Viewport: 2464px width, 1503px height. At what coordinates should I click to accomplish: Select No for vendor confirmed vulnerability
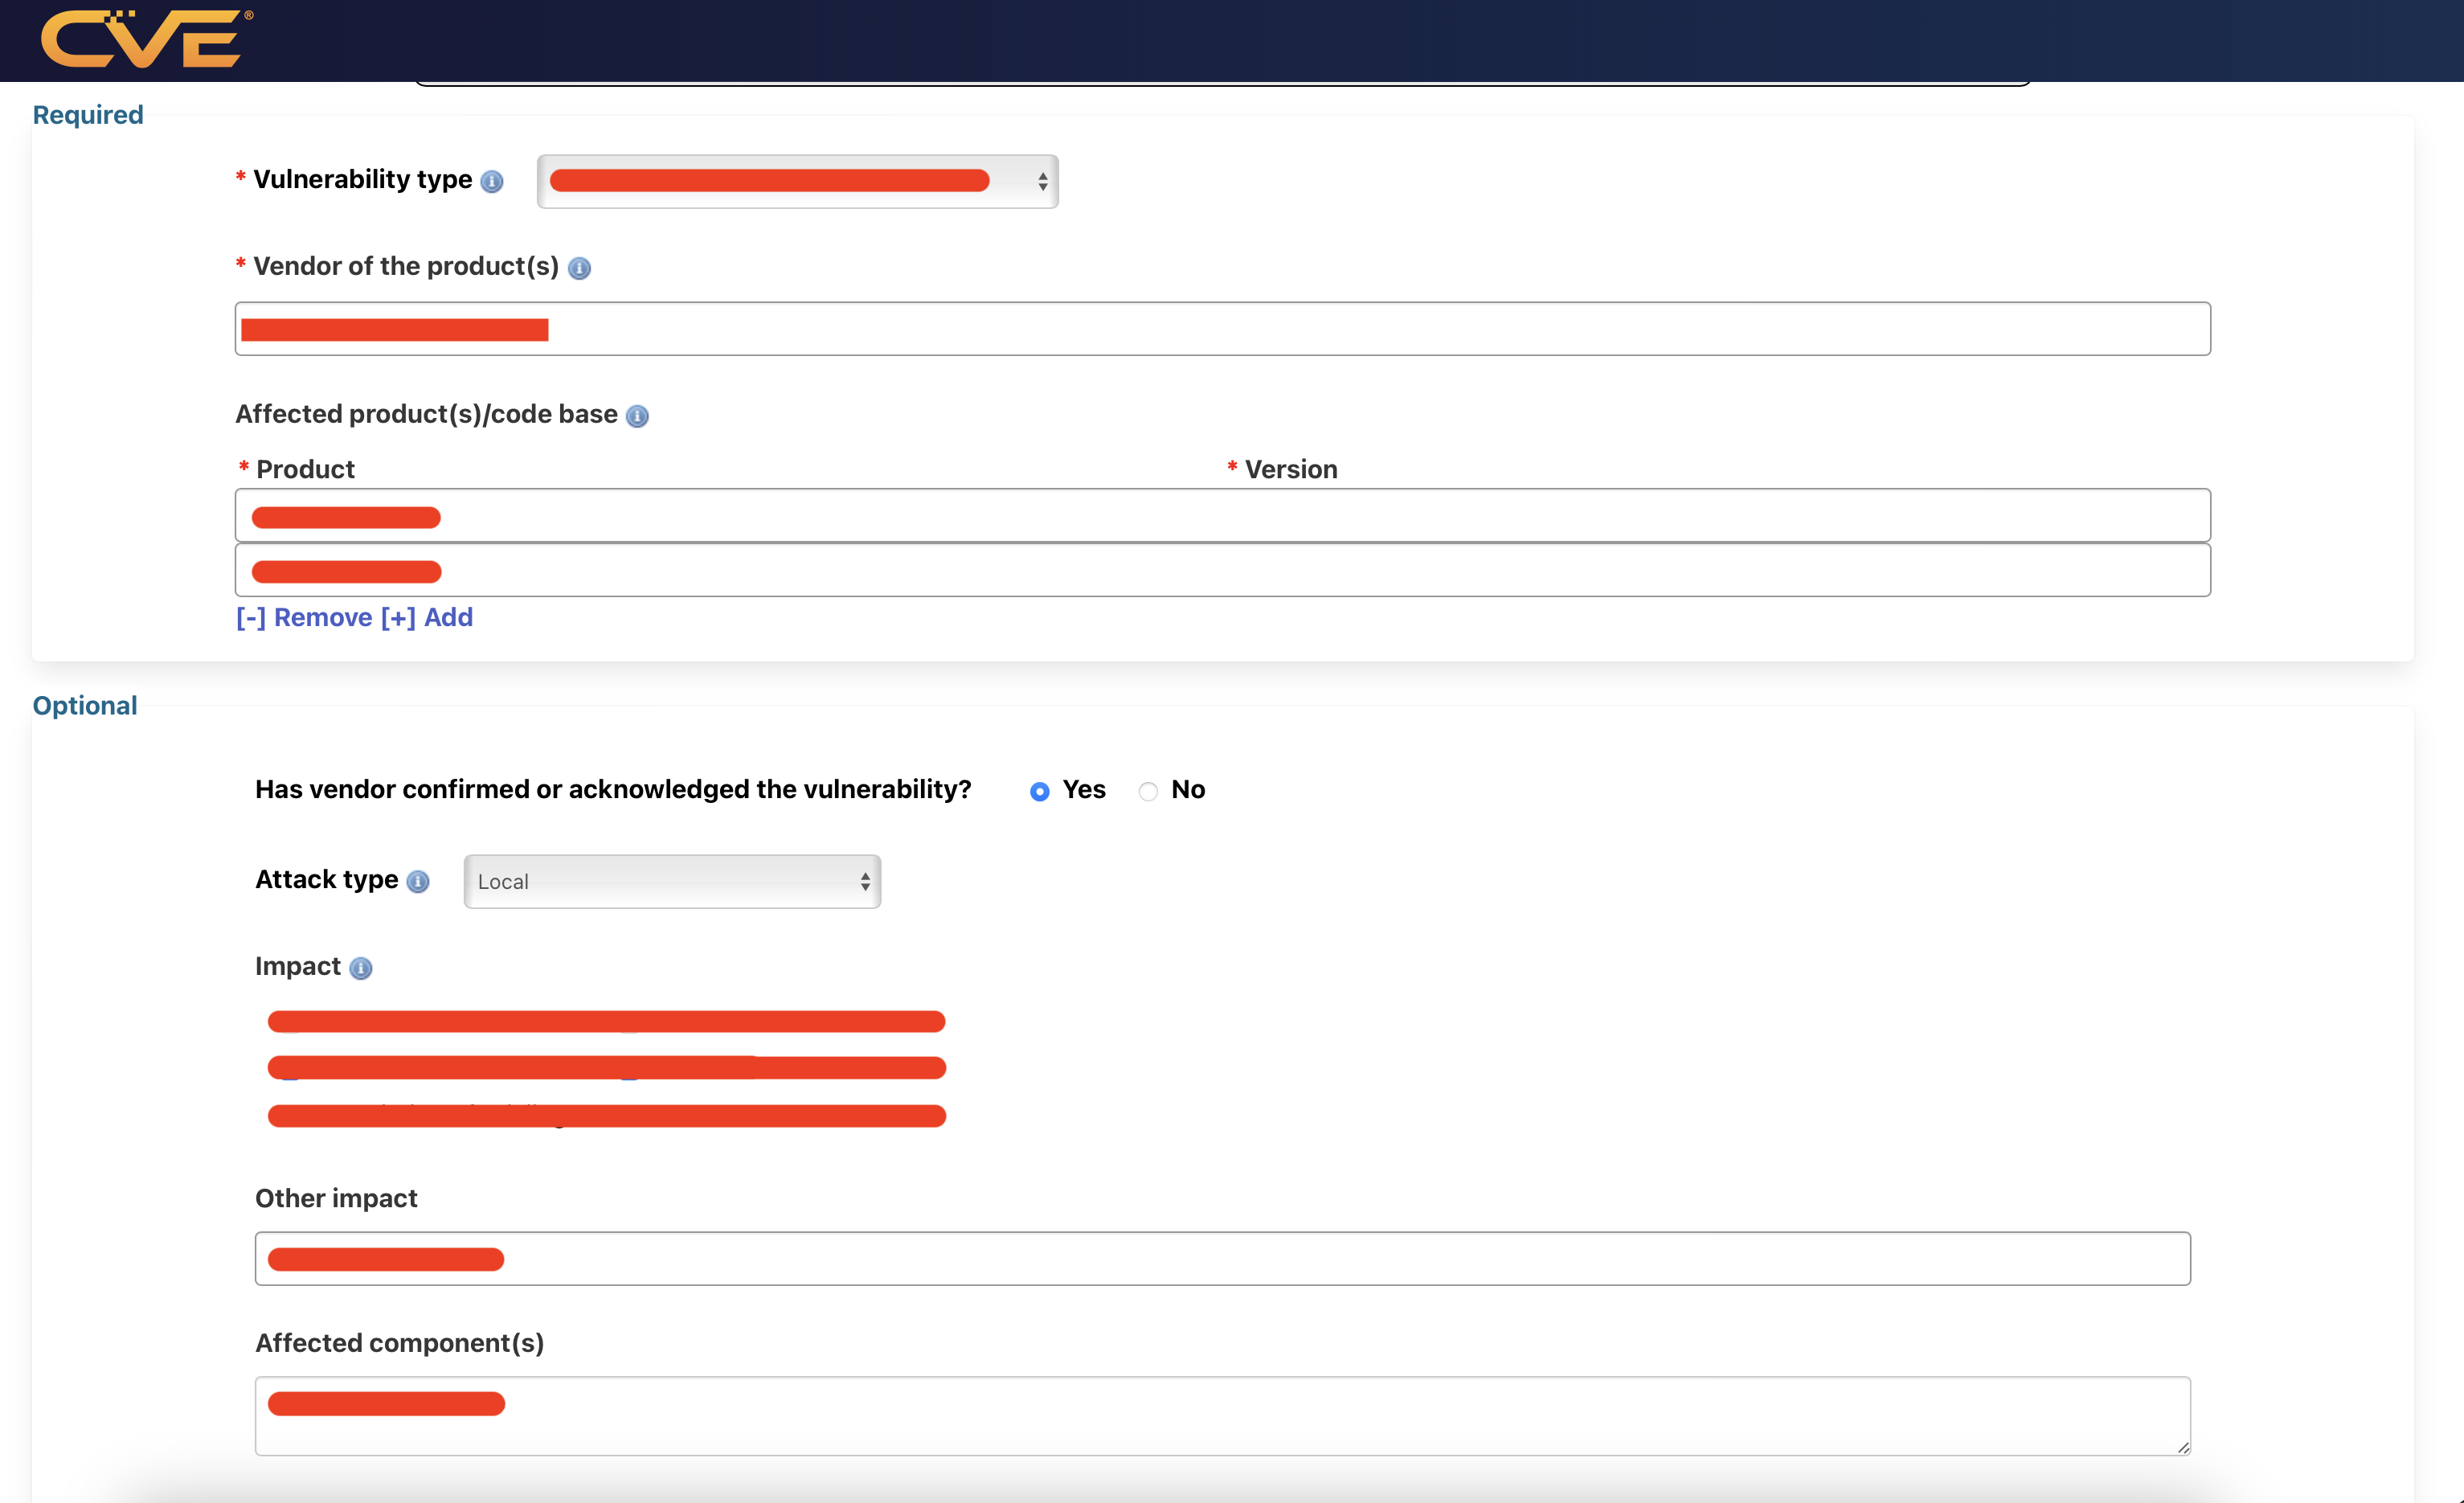coord(1148,791)
